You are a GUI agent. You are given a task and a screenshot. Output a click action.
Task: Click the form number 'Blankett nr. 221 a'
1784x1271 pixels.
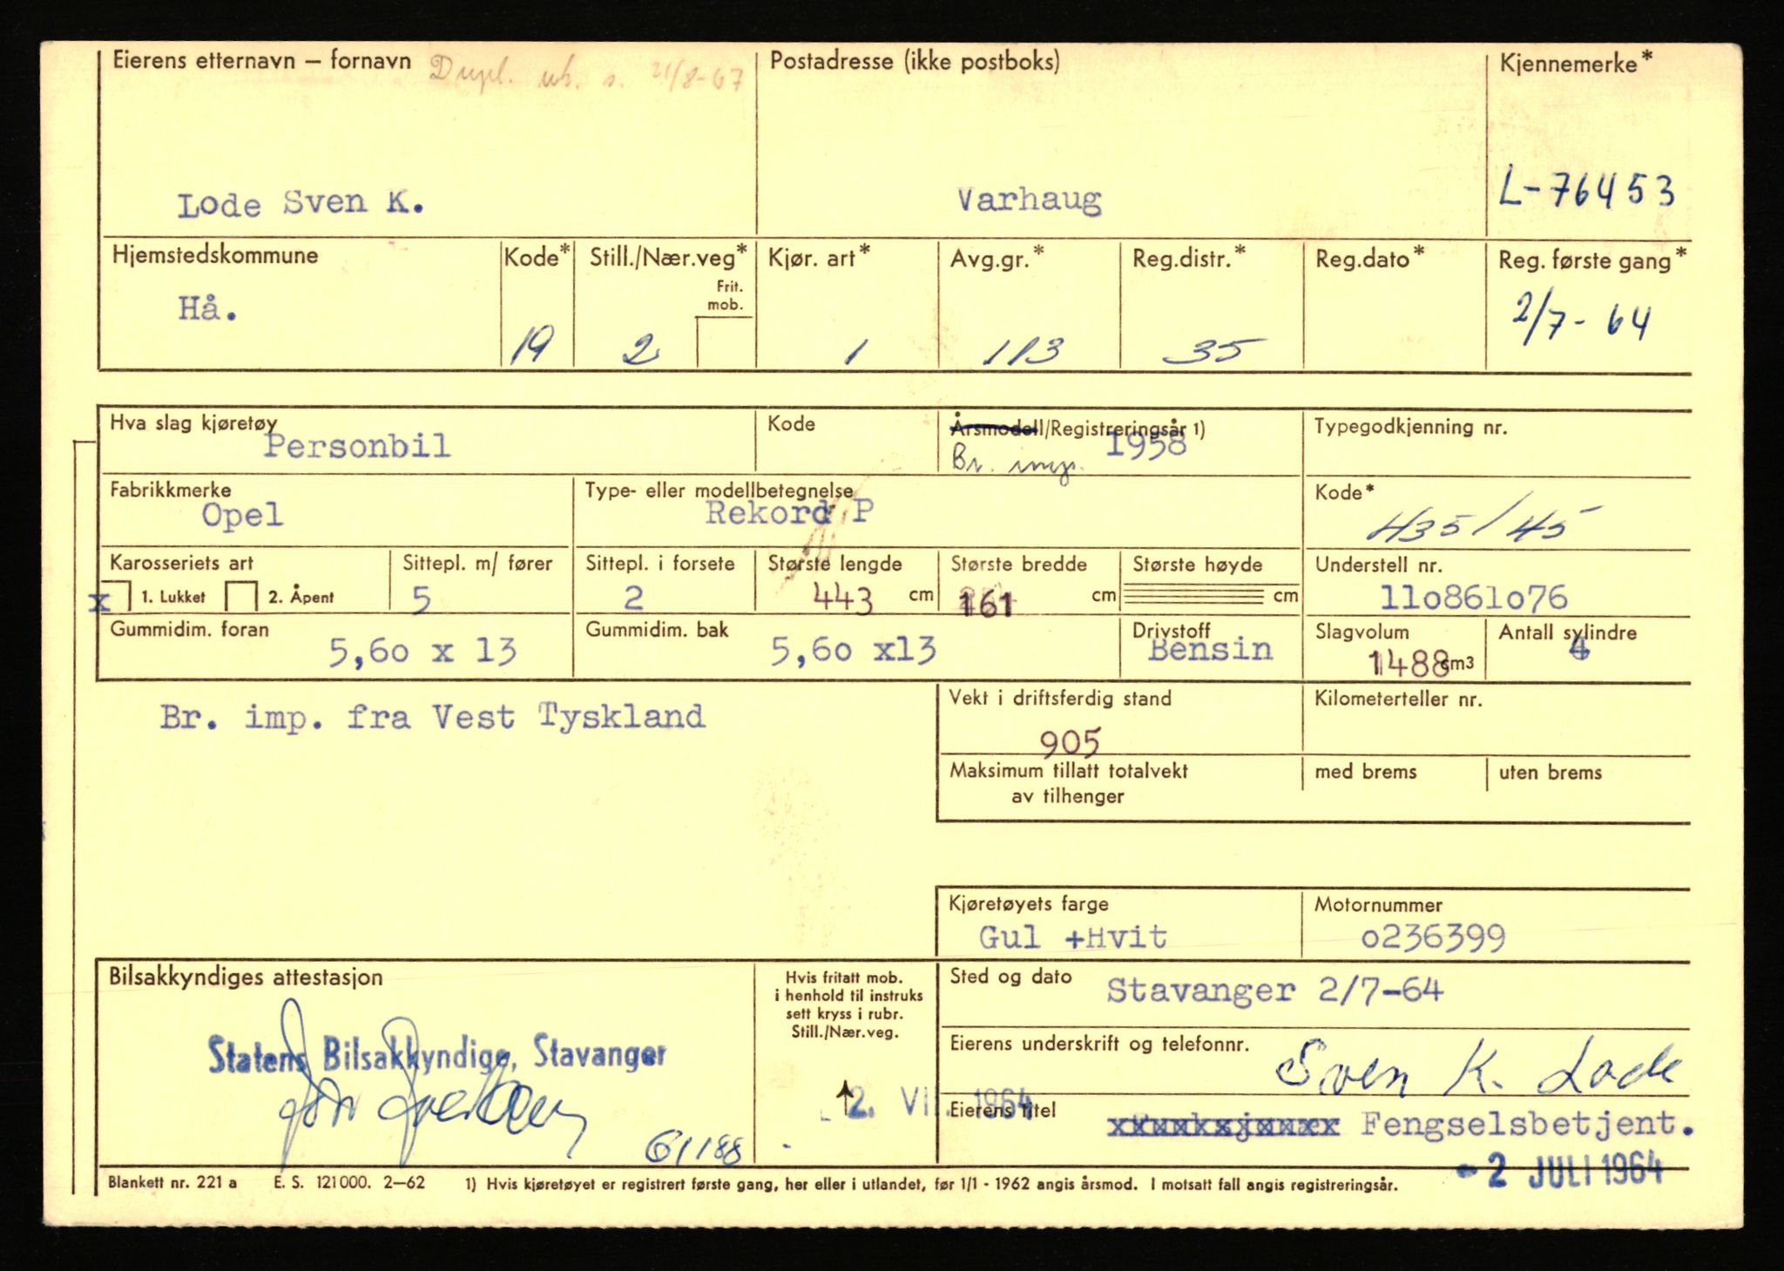(172, 1183)
